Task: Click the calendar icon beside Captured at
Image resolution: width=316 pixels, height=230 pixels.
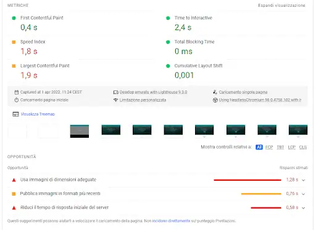Action: (x=17, y=92)
